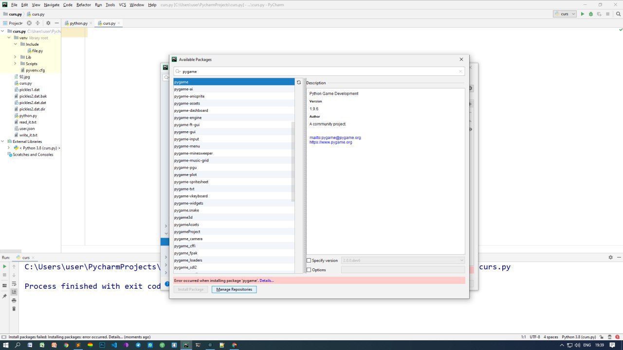
Task: Select pickles1.dat in Project tree
Action: pyautogui.click(x=29, y=89)
